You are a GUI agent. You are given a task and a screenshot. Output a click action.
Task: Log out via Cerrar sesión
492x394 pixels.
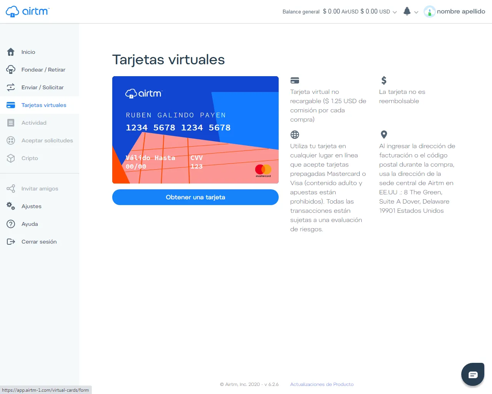point(40,242)
